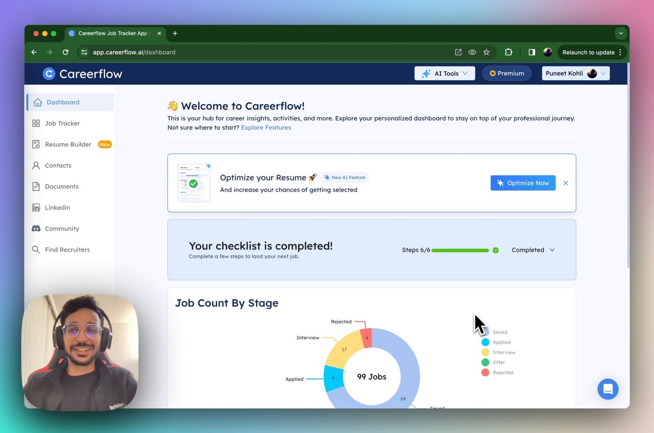The image size is (654, 433).
Task: Follow the Explore Features link
Action: pyautogui.click(x=266, y=128)
